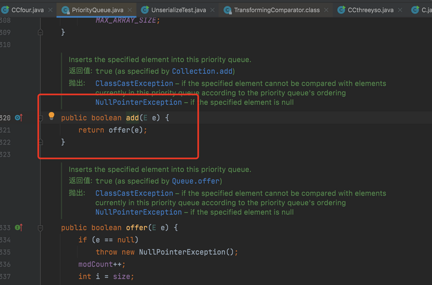
Task: Click the offer(e) call at line 321
Action: pos(126,130)
